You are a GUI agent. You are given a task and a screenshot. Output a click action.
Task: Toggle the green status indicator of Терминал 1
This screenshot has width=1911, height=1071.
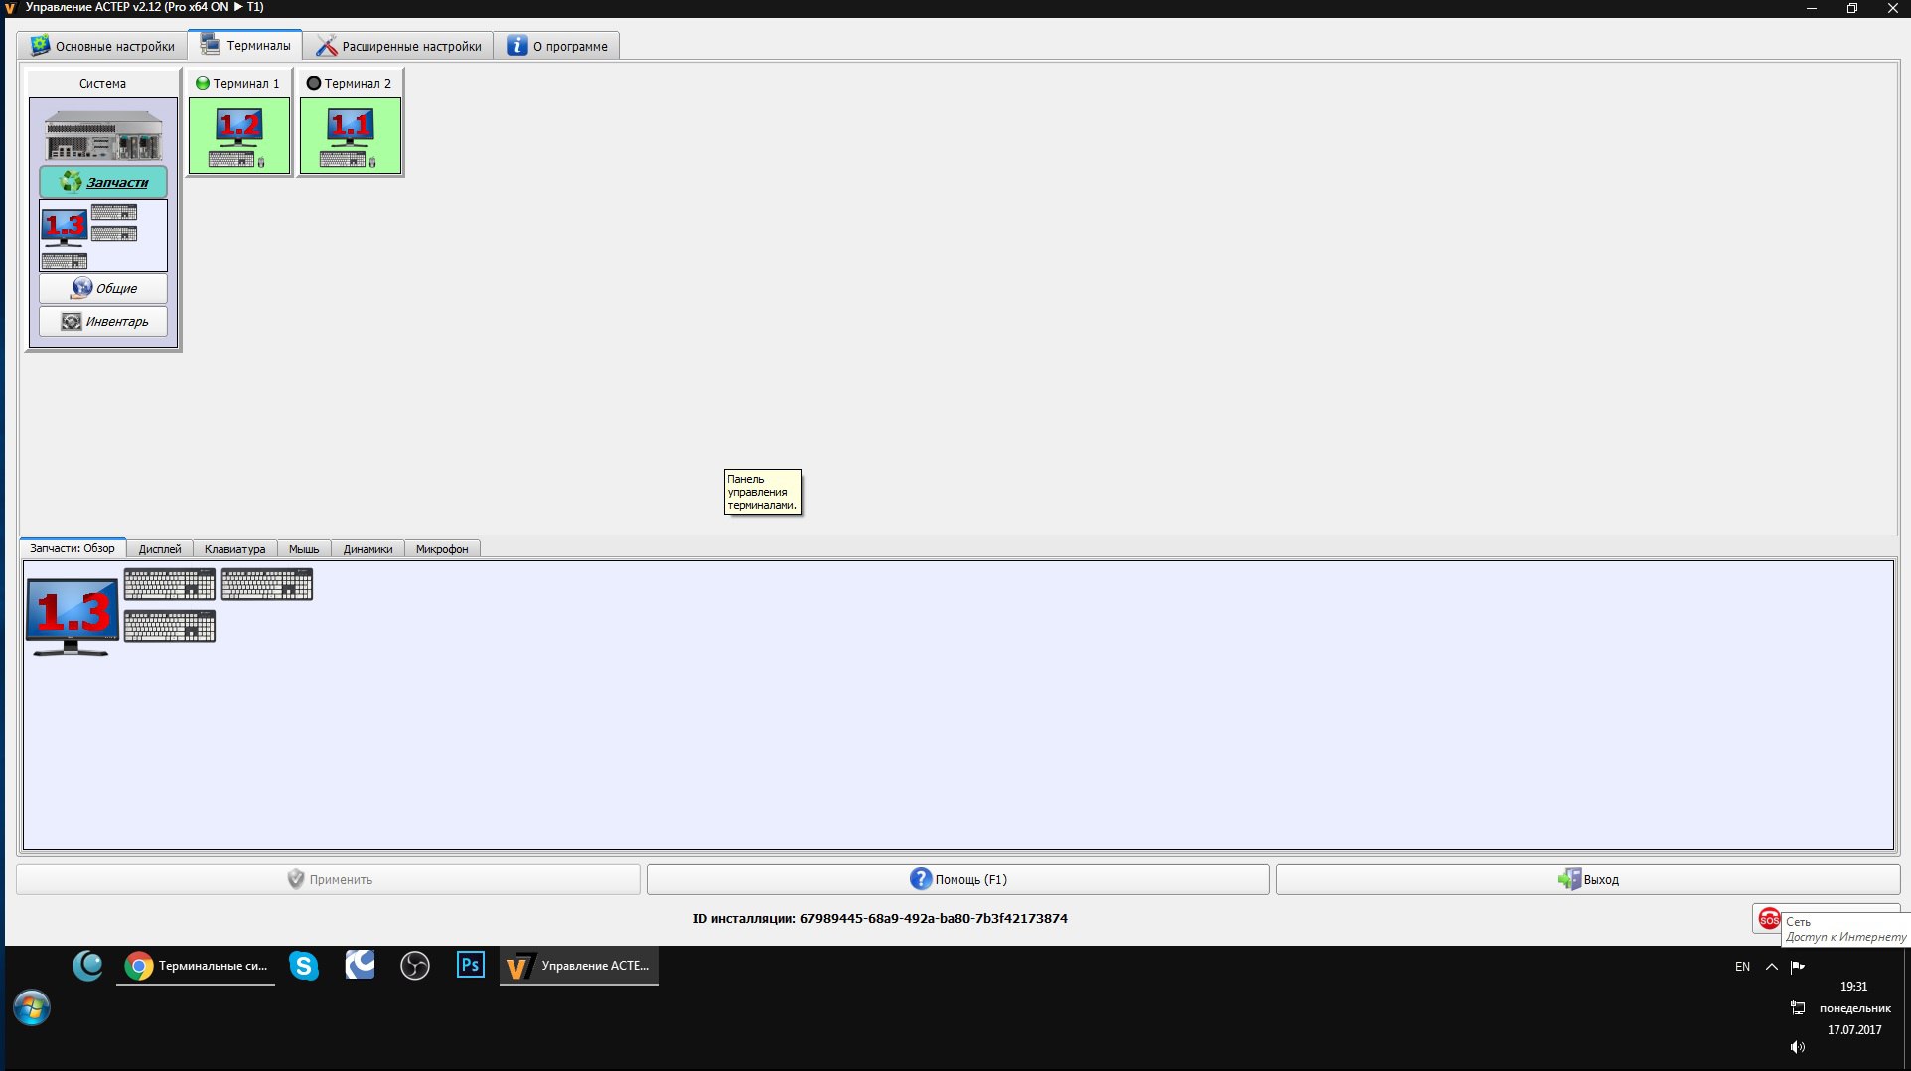point(203,83)
